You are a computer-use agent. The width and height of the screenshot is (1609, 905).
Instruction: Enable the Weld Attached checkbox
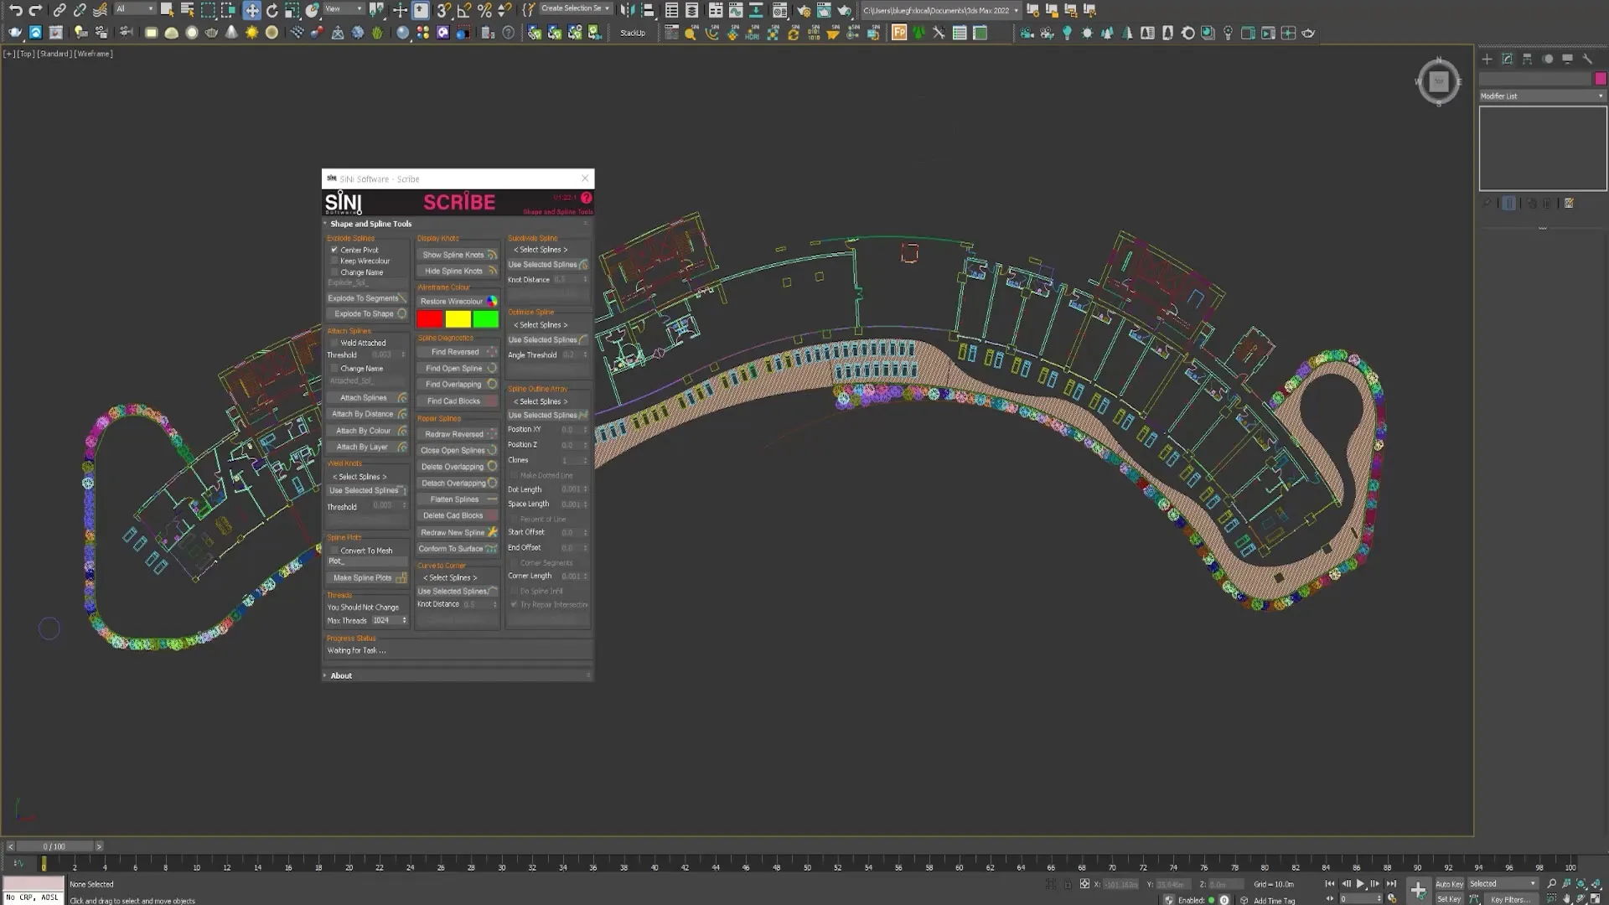pyautogui.click(x=334, y=343)
